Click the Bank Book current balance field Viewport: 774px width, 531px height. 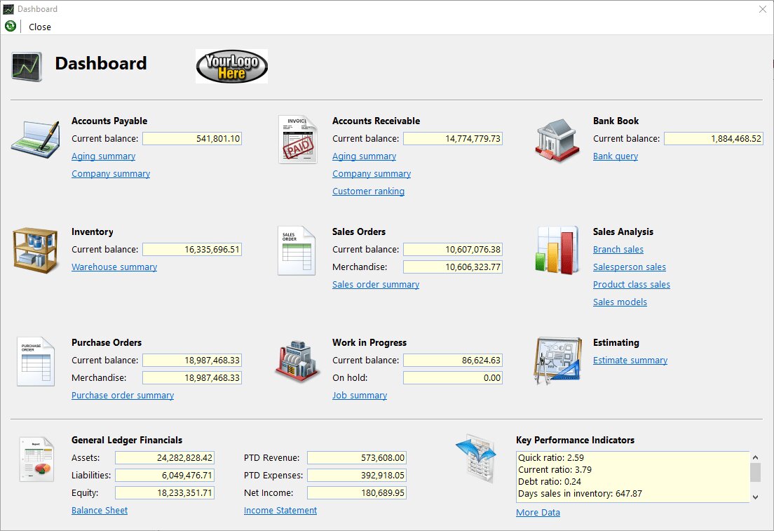713,139
